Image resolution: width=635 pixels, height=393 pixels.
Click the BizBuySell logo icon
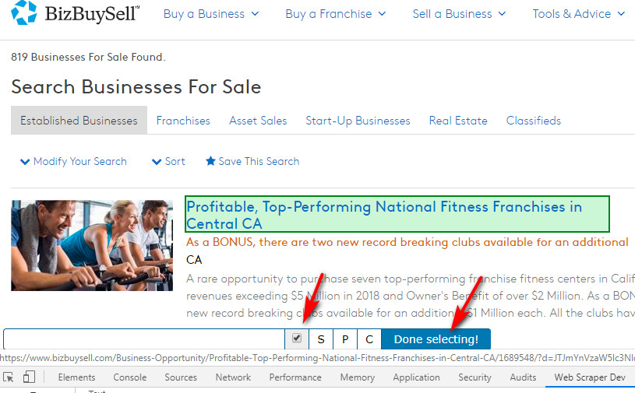point(23,13)
